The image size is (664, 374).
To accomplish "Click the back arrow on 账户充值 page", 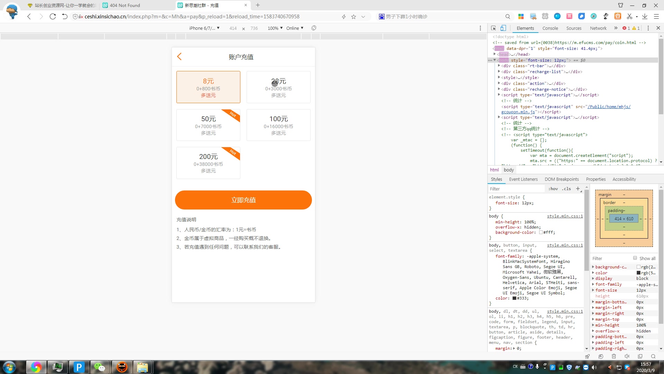I will tap(179, 56).
